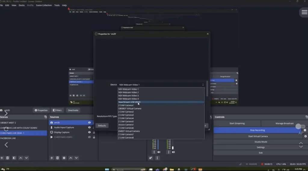
Task: Open the Help menu
Action: pos(64,5)
